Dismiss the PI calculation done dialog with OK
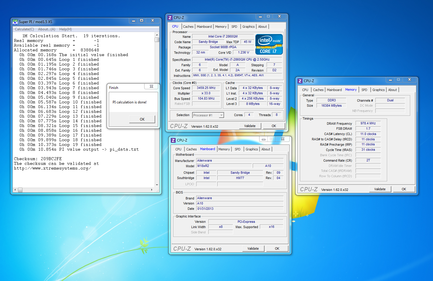The height and width of the screenshot is (281, 433). pos(142,119)
